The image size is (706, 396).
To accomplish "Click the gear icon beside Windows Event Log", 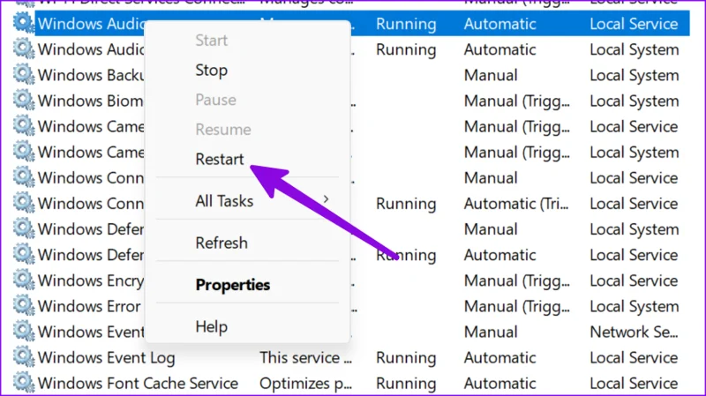I will [24, 357].
